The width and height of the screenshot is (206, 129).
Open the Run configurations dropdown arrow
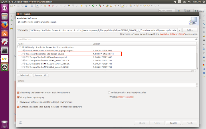coord(97,6)
